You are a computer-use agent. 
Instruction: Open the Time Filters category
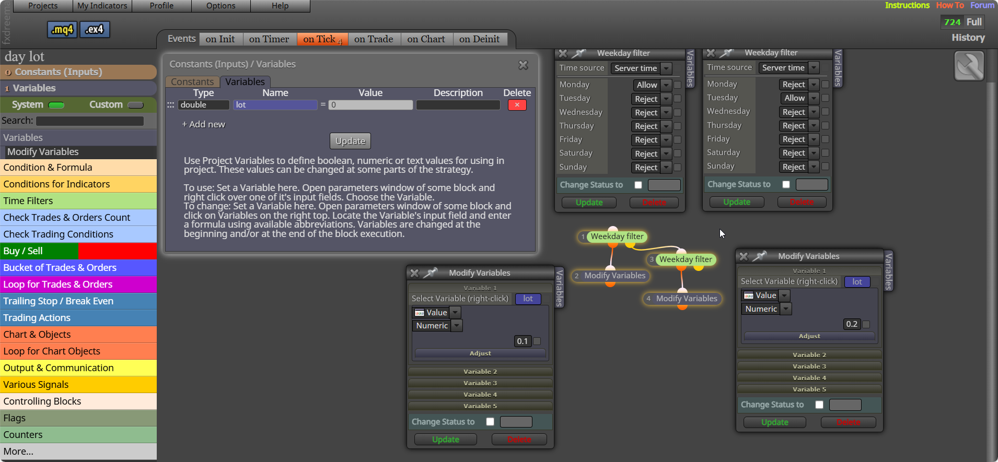pos(78,201)
